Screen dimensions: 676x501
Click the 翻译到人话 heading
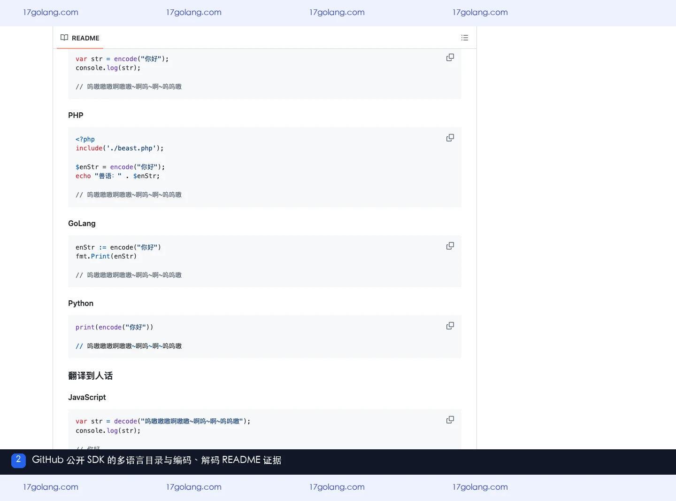pyautogui.click(x=90, y=376)
